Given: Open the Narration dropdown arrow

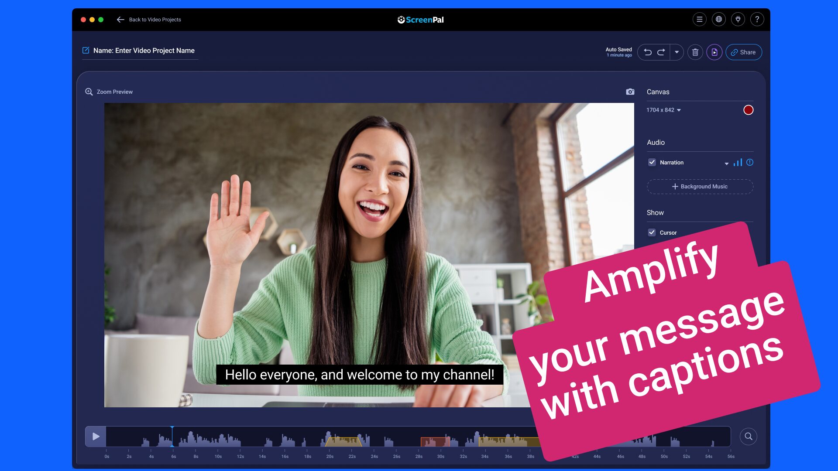Looking at the screenshot, I should point(727,164).
